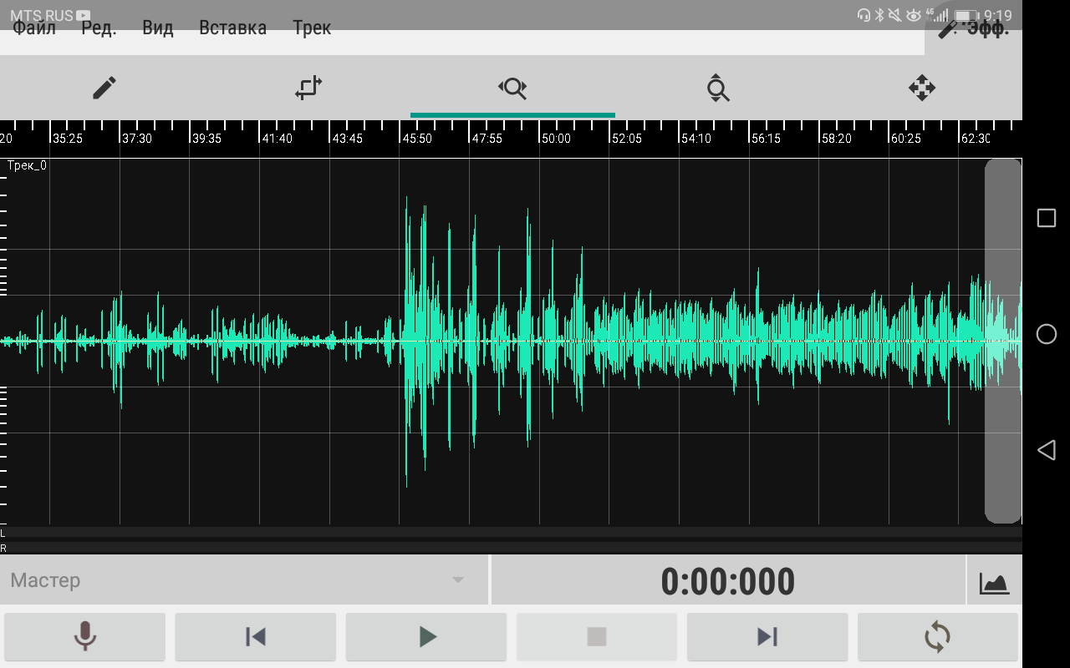Open the Ред. menu
The image size is (1070, 668).
pyautogui.click(x=99, y=28)
